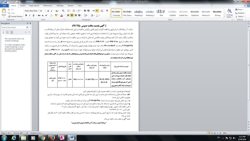Screen dimensions: 250x141
Task: Click the Save icon in Quick Access Toolbar
Action: [x=5, y=2]
